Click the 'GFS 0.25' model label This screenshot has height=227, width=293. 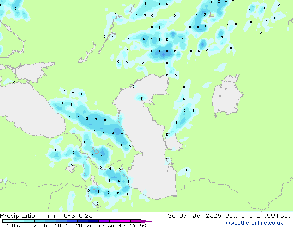click(78, 216)
